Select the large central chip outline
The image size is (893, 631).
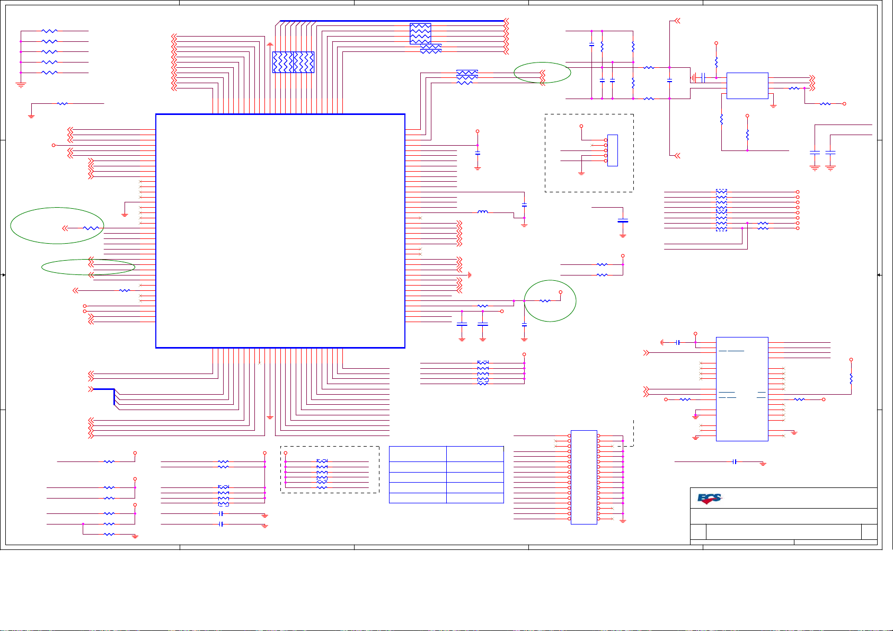tap(280, 231)
